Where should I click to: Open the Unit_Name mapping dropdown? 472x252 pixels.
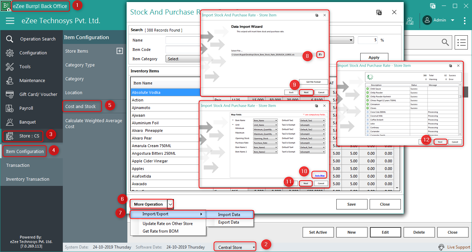265,125
